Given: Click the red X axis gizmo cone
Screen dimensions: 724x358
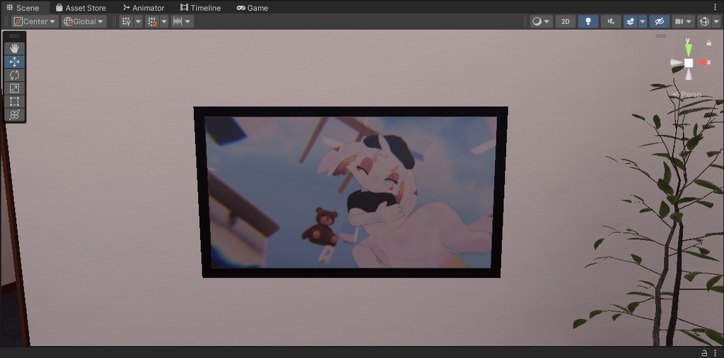Looking at the screenshot, I should coord(702,62).
